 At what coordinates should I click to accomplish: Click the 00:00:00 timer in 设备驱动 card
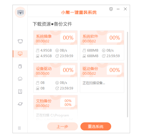[43, 74]
